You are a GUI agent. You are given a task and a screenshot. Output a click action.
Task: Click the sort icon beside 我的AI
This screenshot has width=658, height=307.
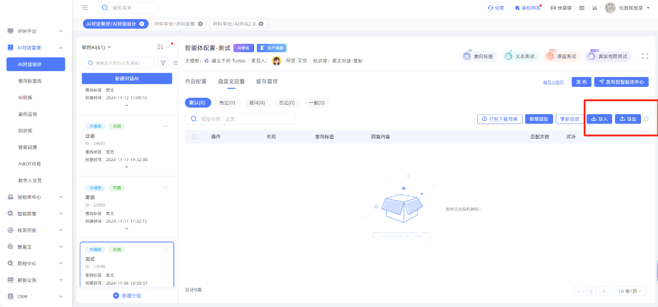point(160,47)
